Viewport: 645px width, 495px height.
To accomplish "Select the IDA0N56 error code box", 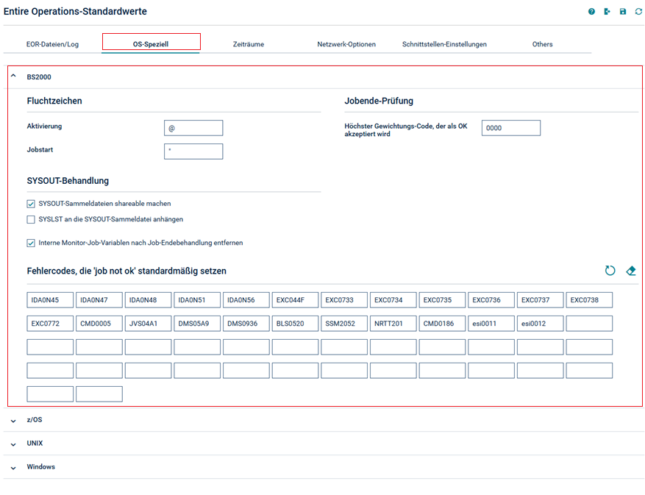I will click(246, 300).
